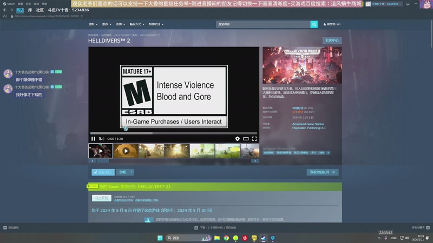Expand the third store nav dropdown 类别
The image size is (433, 243).
pyautogui.click(x=120, y=24)
